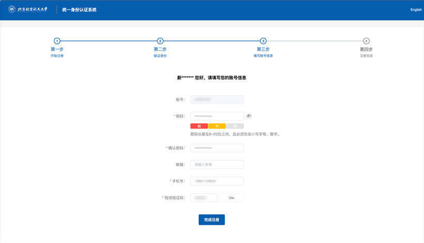Screen dimensions: 424x243
Task: Click step 3 circle in progress bar
Action: [263, 41]
